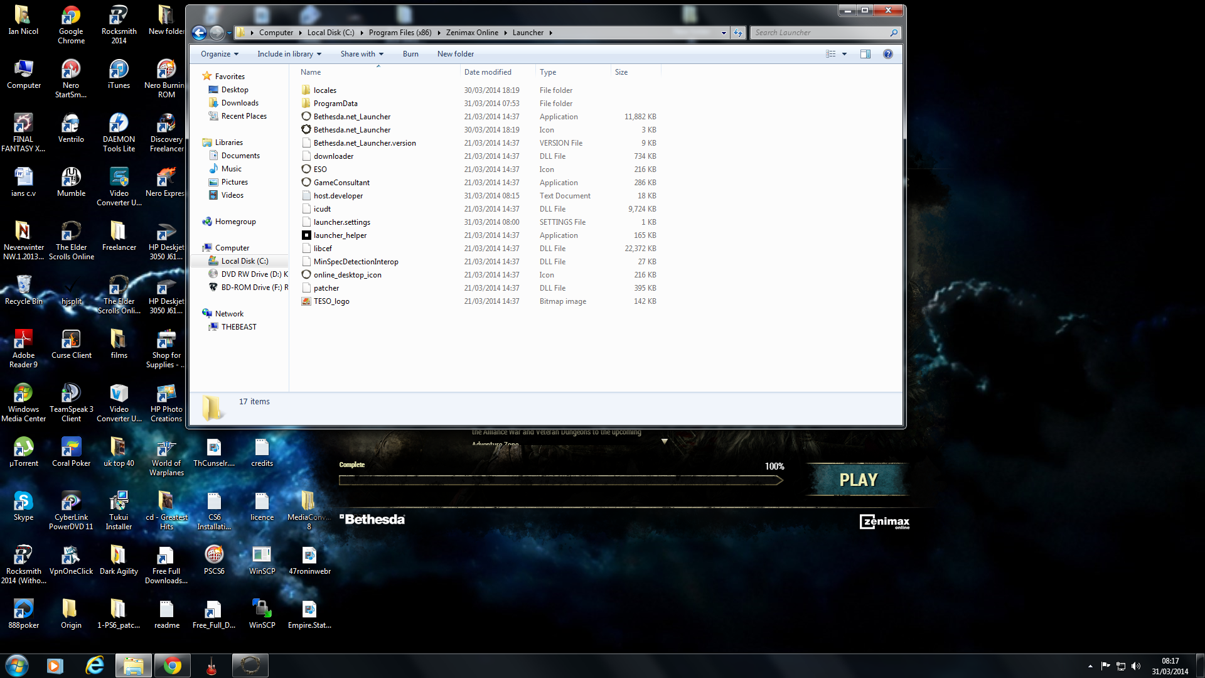
Task: Expand the Zenimax Online breadcrumb arrow
Action: pyautogui.click(x=505, y=33)
